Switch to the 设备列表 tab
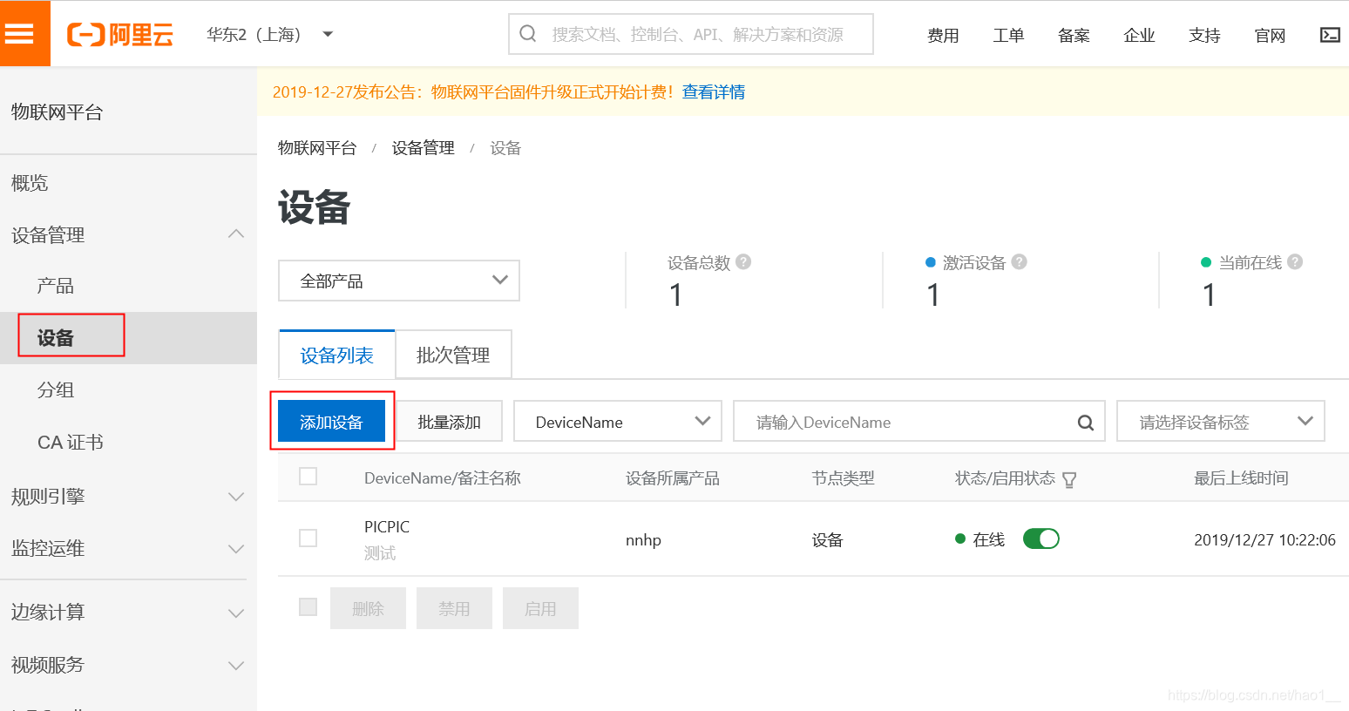1349x711 pixels. pos(337,355)
